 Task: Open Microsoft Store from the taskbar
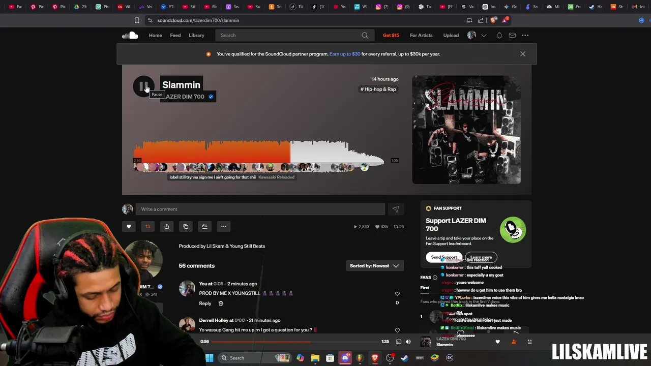tap(330, 358)
